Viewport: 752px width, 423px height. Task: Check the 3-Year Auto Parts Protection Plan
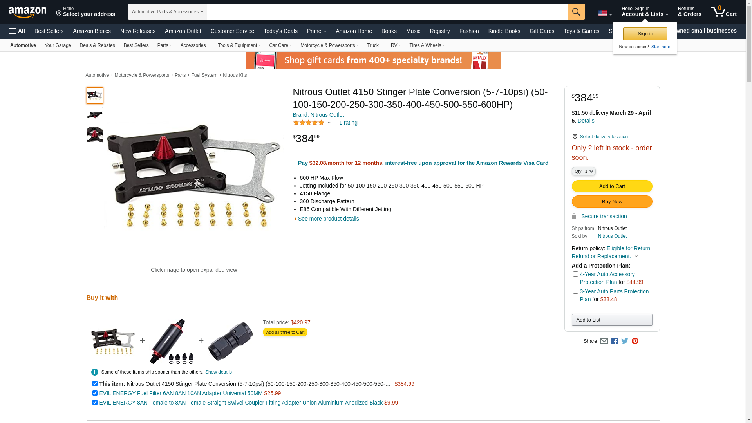575,291
